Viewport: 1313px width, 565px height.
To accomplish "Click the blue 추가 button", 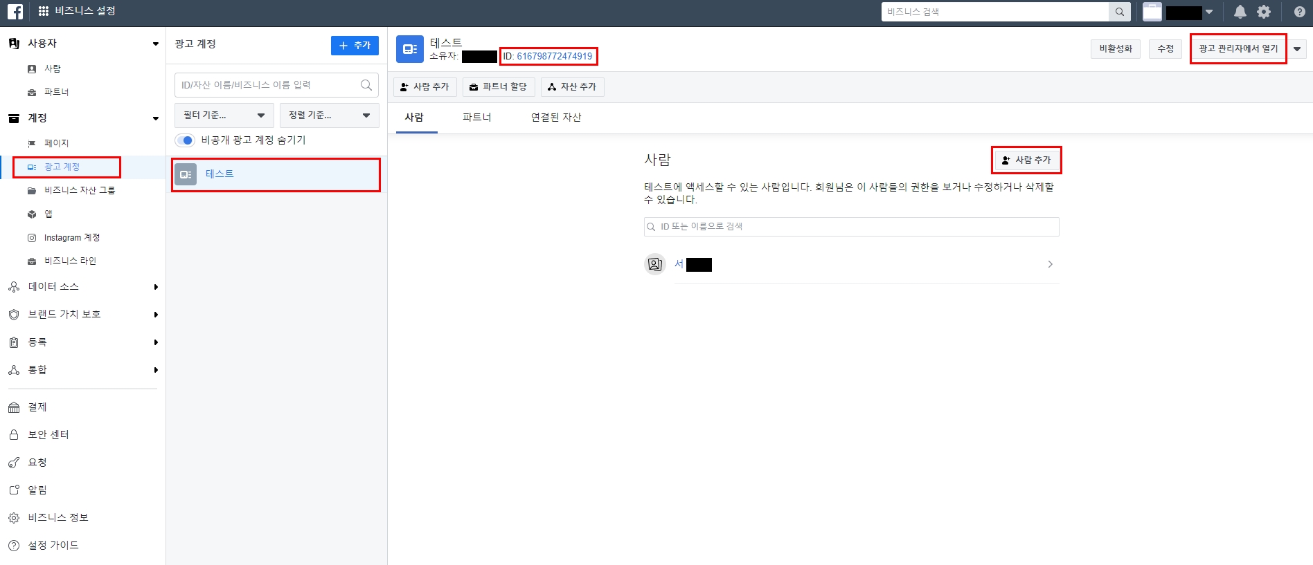I will pos(355,46).
